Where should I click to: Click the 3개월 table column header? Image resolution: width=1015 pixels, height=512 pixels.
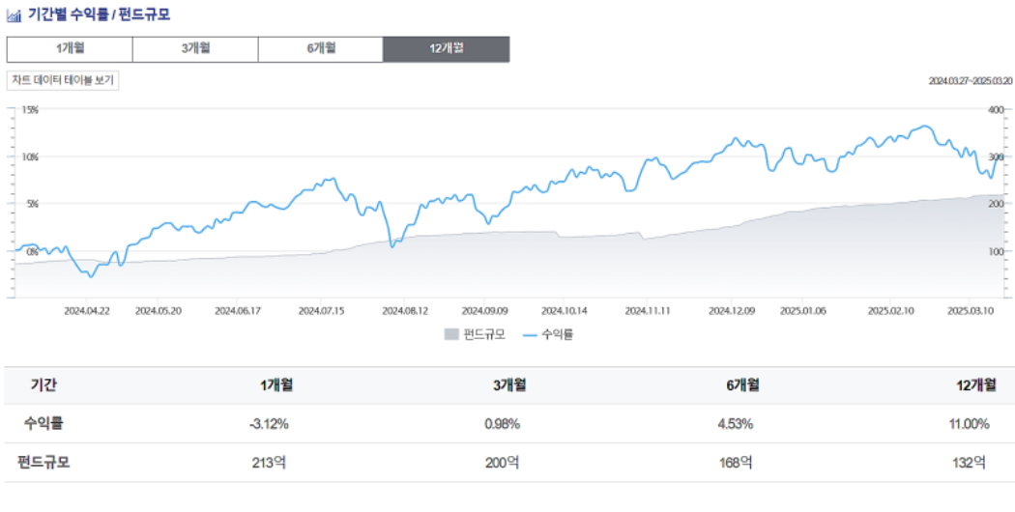click(509, 385)
